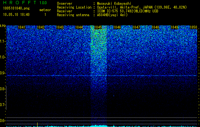
Task: Click time marker 1846
Action: (x=117, y=27)
